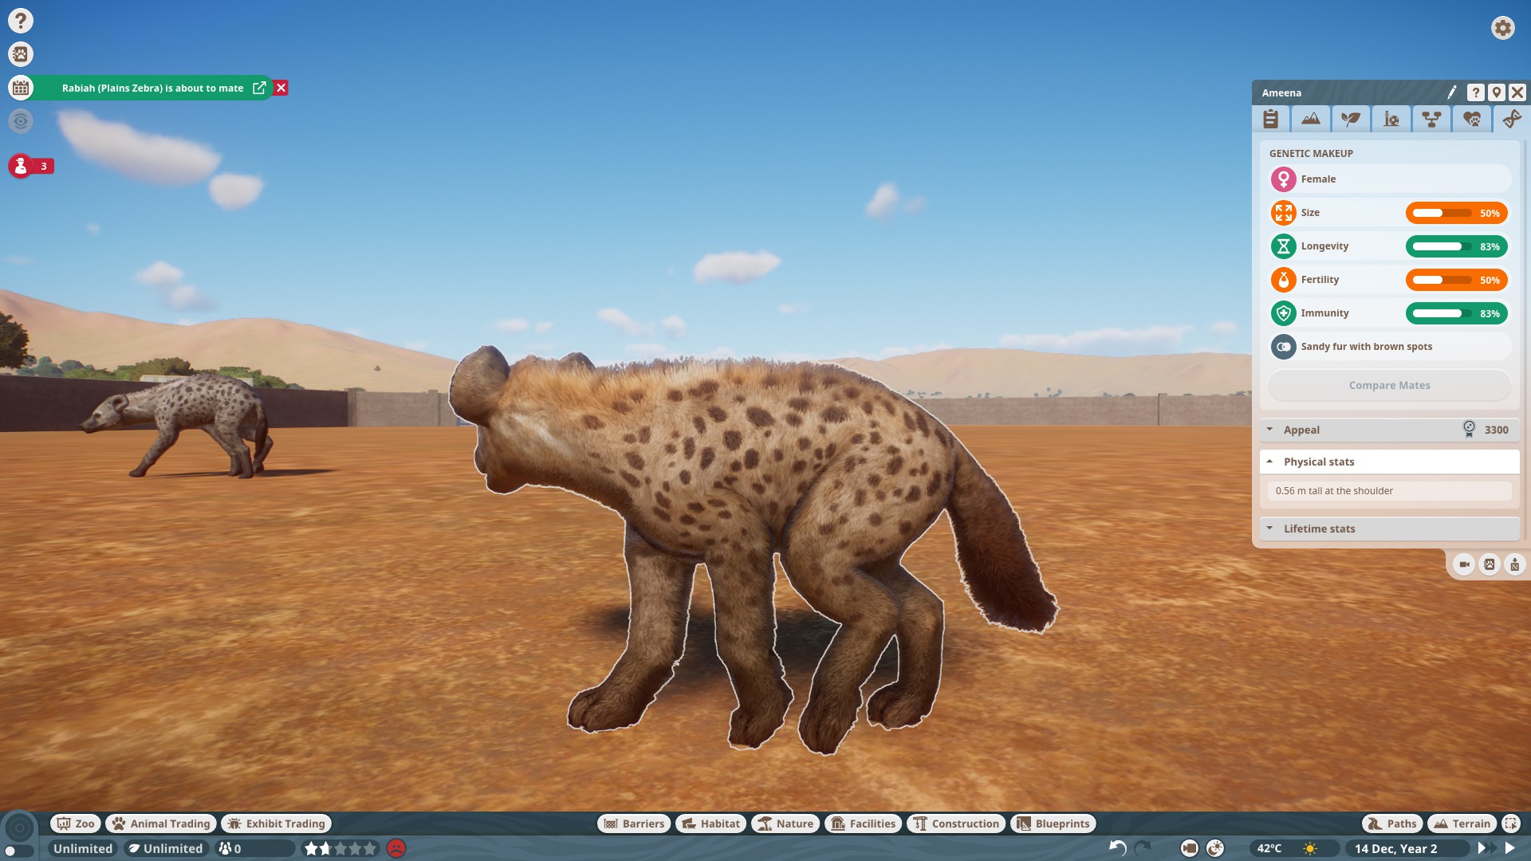The height and width of the screenshot is (861, 1531).
Task: Expand the Lifetime stats section
Action: click(x=1389, y=529)
